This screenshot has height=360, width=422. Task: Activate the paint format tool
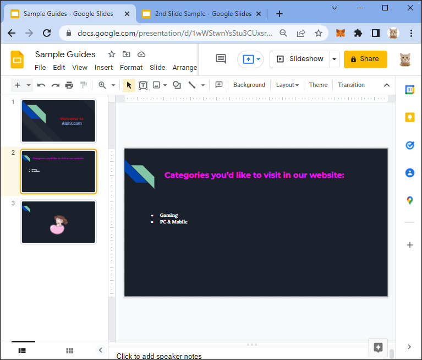click(x=84, y=85)
